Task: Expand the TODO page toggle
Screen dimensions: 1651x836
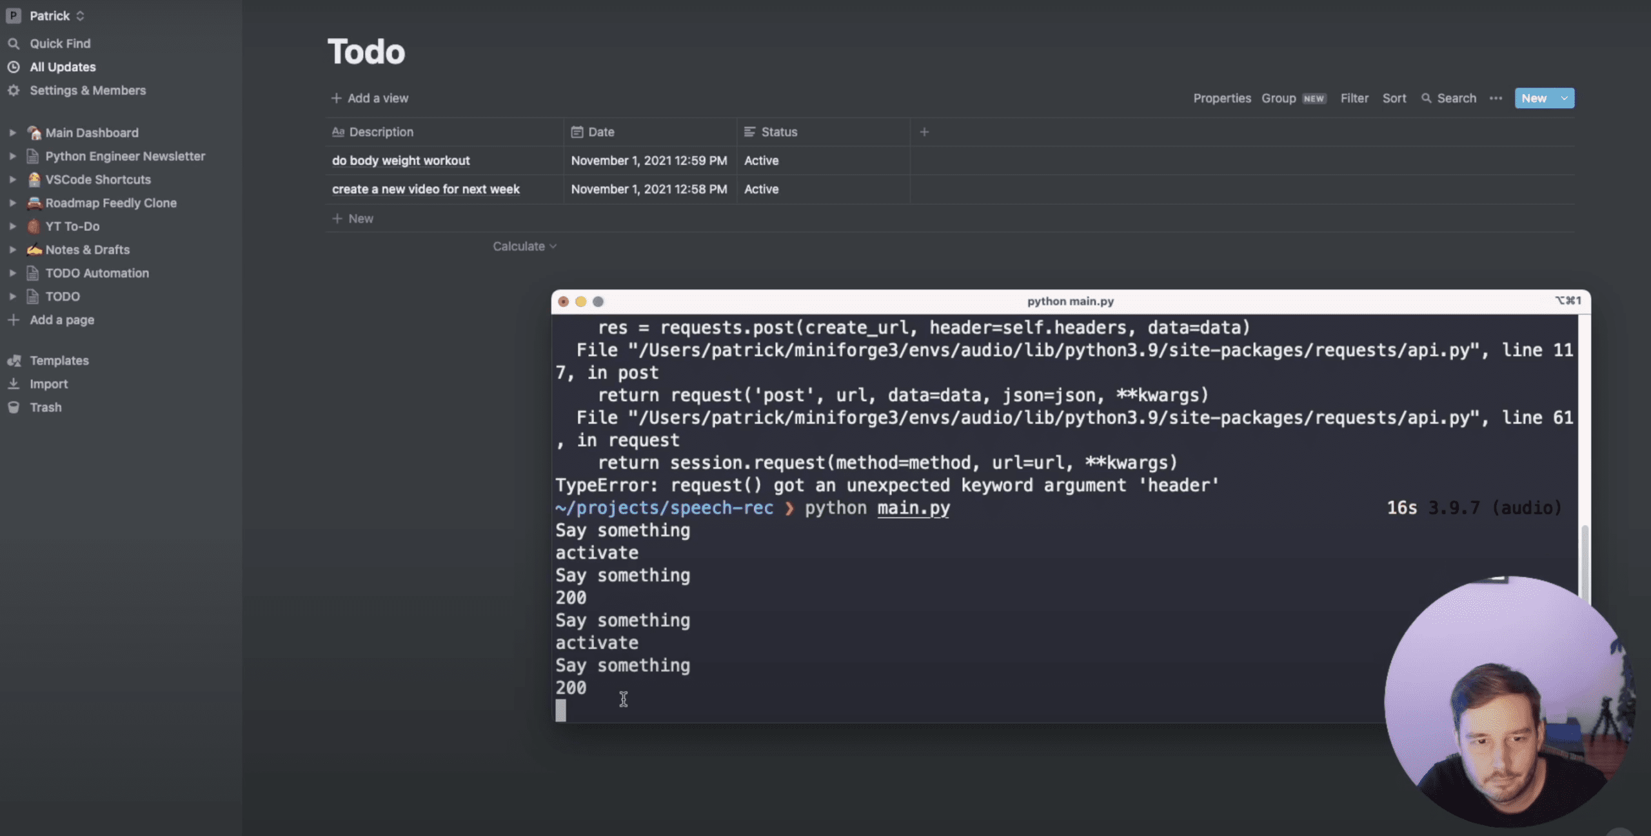Action: click(12, 297)
